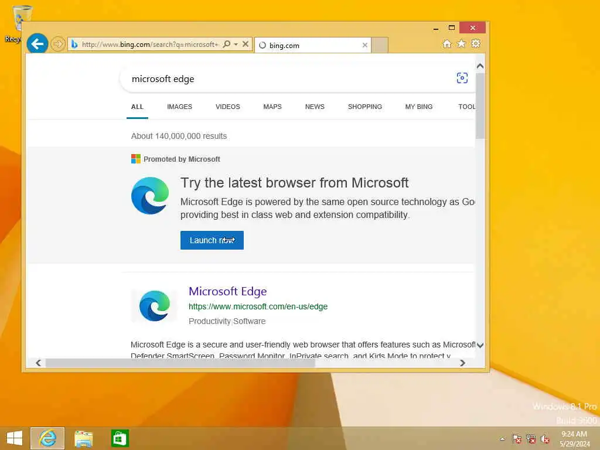Open File Explorer from the taskbar
This screenshot has width=600, height=450.
pos(83,438)
